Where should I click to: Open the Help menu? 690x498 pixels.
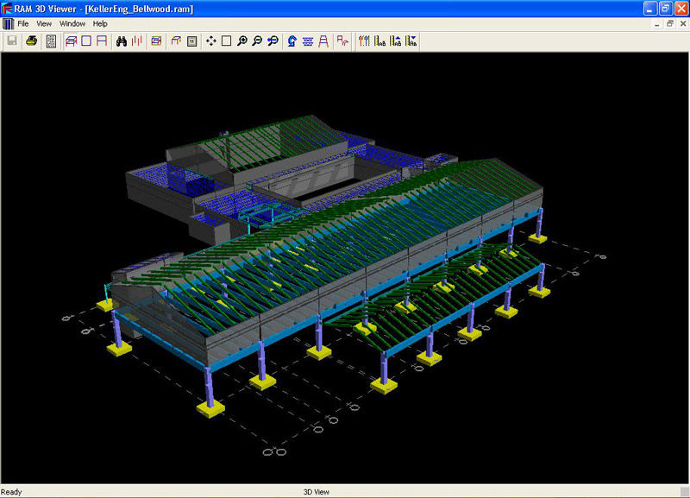100,23
